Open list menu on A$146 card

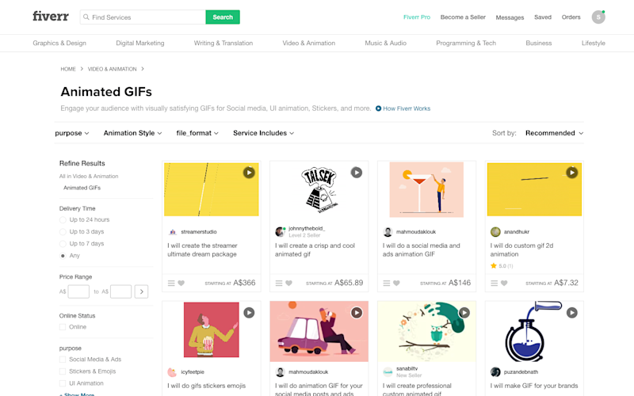386,284
